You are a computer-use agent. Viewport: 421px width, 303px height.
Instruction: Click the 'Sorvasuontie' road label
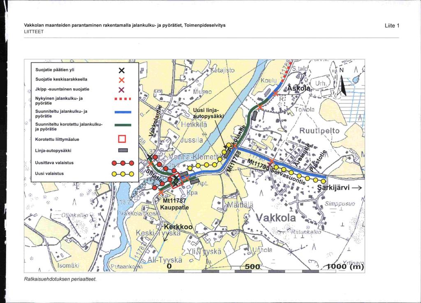click(x=289, y=177)
